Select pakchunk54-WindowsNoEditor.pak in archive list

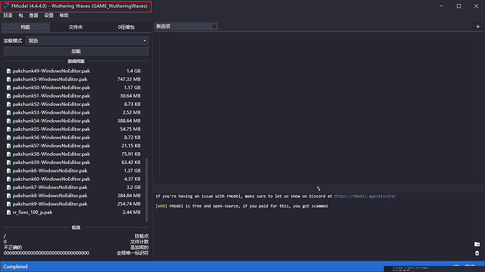click(74, 121)
